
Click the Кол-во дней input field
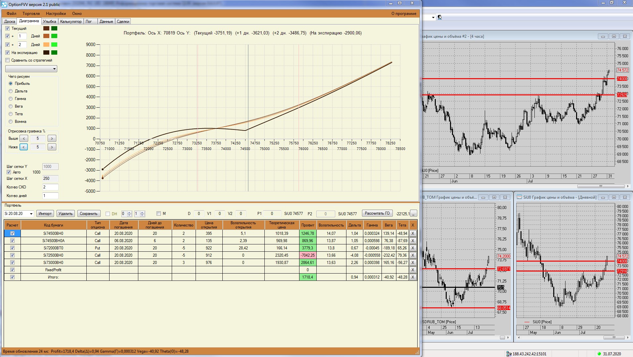50,196
